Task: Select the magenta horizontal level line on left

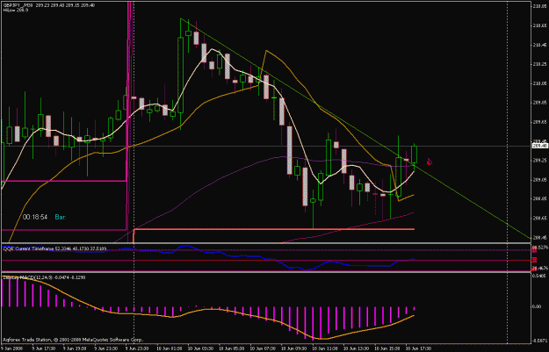Action: 64,181
